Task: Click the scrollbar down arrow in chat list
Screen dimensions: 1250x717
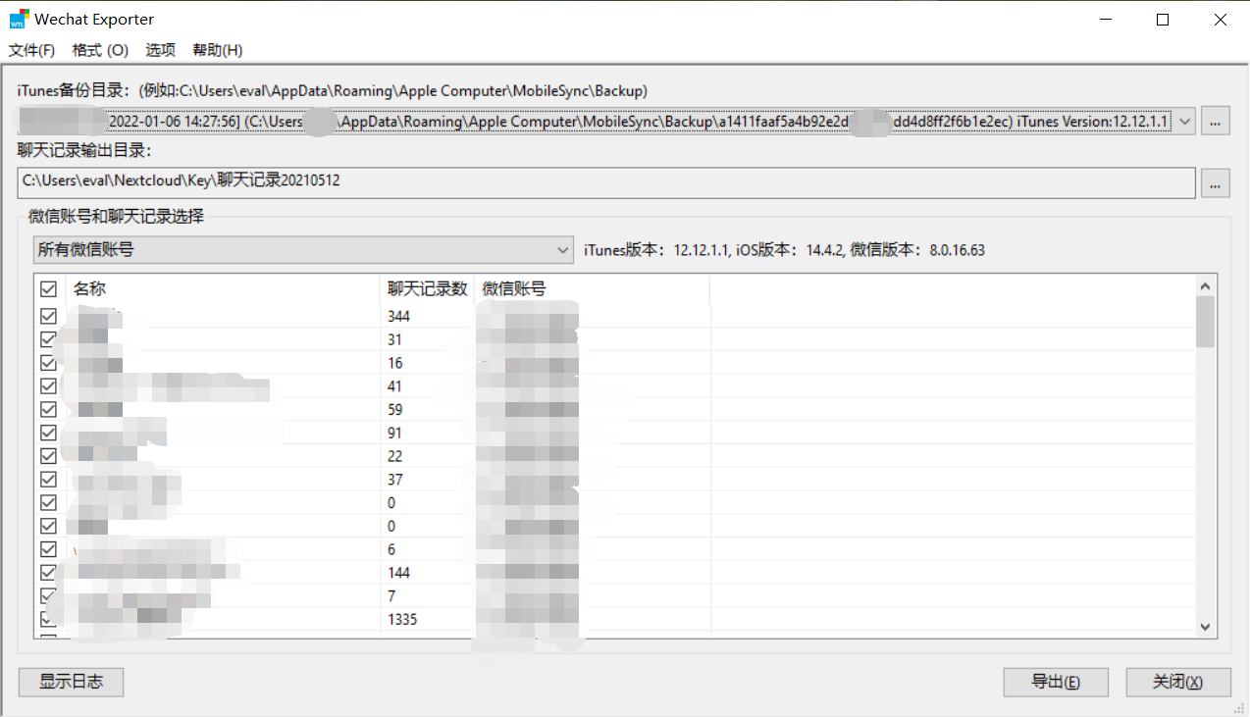Action: pos(1206,627)
